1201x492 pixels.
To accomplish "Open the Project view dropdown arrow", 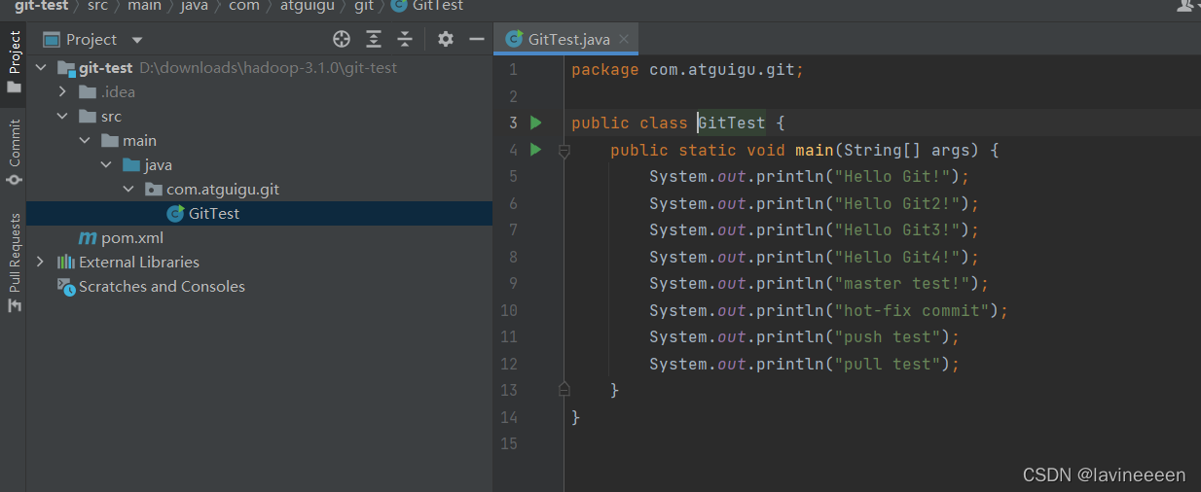I will [x=137, y=40].
